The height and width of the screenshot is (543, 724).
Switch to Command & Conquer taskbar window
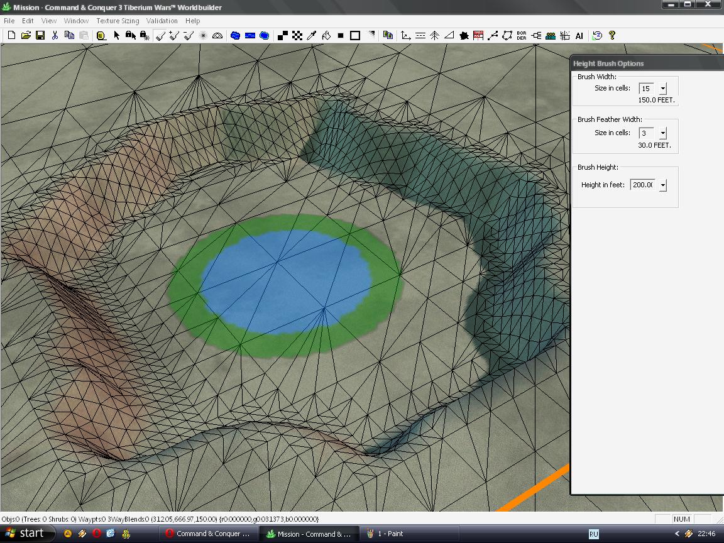coord(208,534)
